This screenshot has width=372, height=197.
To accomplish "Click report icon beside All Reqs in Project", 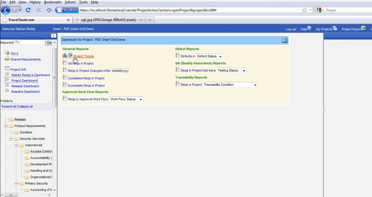I will [x=65, y=62].
